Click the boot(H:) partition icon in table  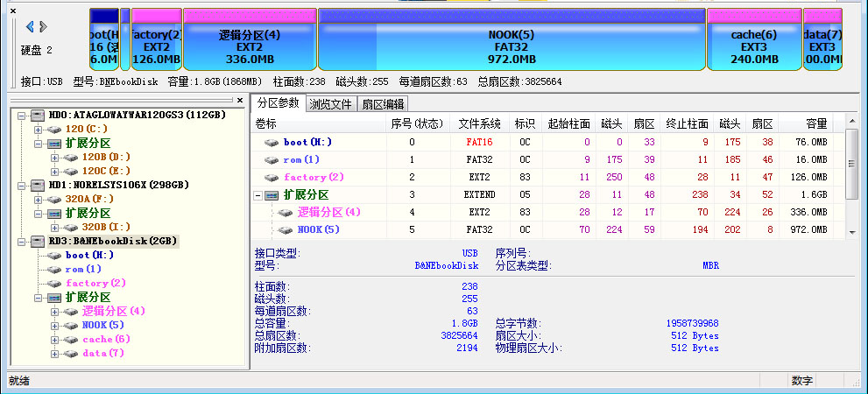pos(272,142)
